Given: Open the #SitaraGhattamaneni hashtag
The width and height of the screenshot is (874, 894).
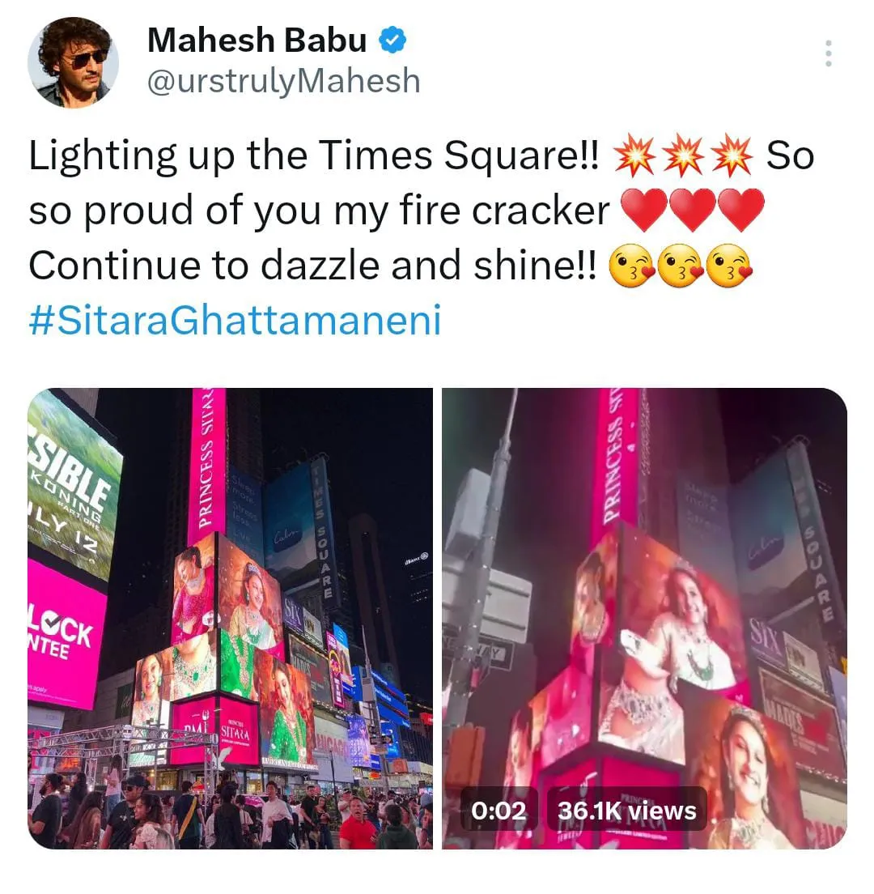Looking at the screenshot, I should click(x=235, y=320).
